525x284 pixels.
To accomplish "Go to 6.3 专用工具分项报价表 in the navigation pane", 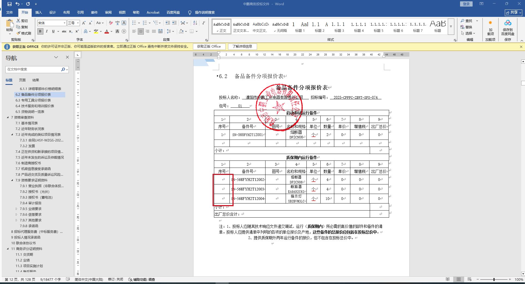I will click(x=33, y=100).
